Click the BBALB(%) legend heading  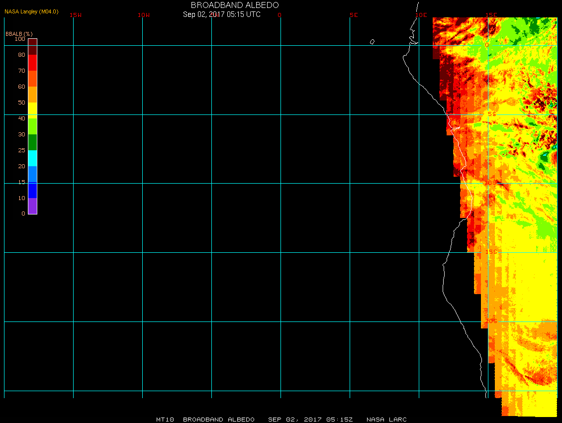point(19,33)
